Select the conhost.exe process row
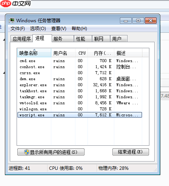The height and width of the screenshot is (186, 169). (x=80, y=67)
